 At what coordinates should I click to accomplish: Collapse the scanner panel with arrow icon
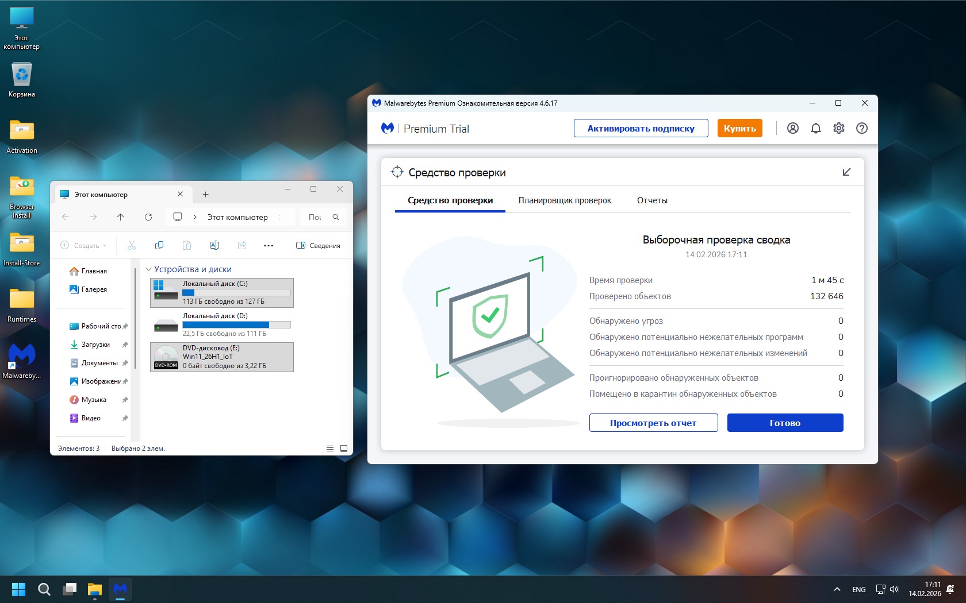coord(846,172)
